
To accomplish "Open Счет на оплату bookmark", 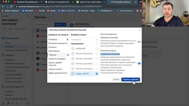I will [x=125, y=11].
